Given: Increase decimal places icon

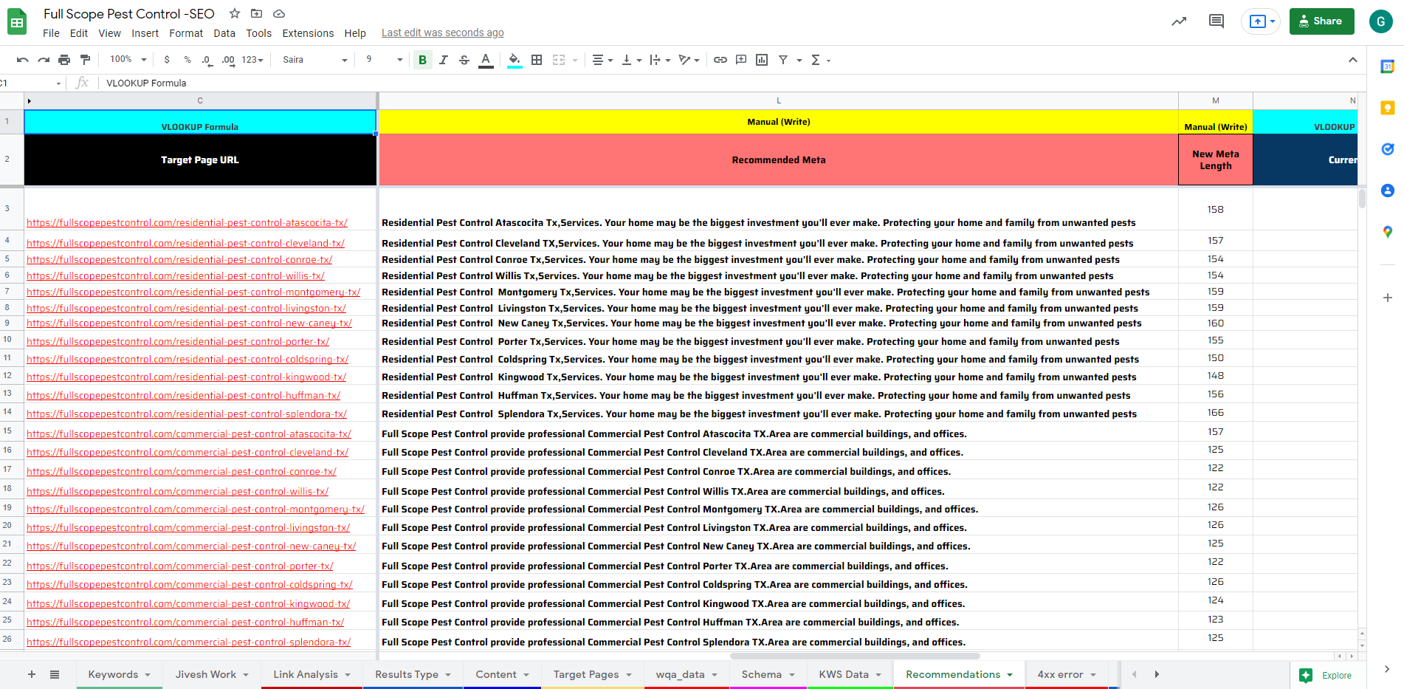Looking at the screenshot, I should (x=228, y=60).
